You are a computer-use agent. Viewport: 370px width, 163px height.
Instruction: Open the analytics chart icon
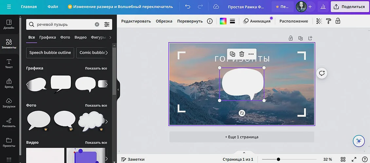pyautogui.click(x=323, y=7)
